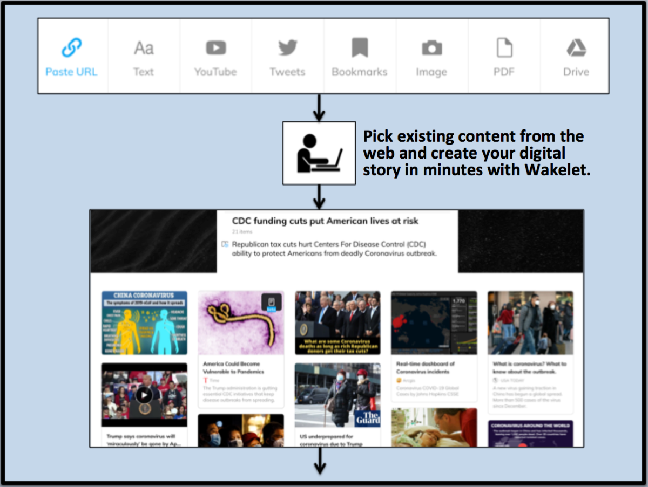Screen dimensions: 648x487
Task: Click the 'Trump administration is gutting' summary text
Action: 241,395
